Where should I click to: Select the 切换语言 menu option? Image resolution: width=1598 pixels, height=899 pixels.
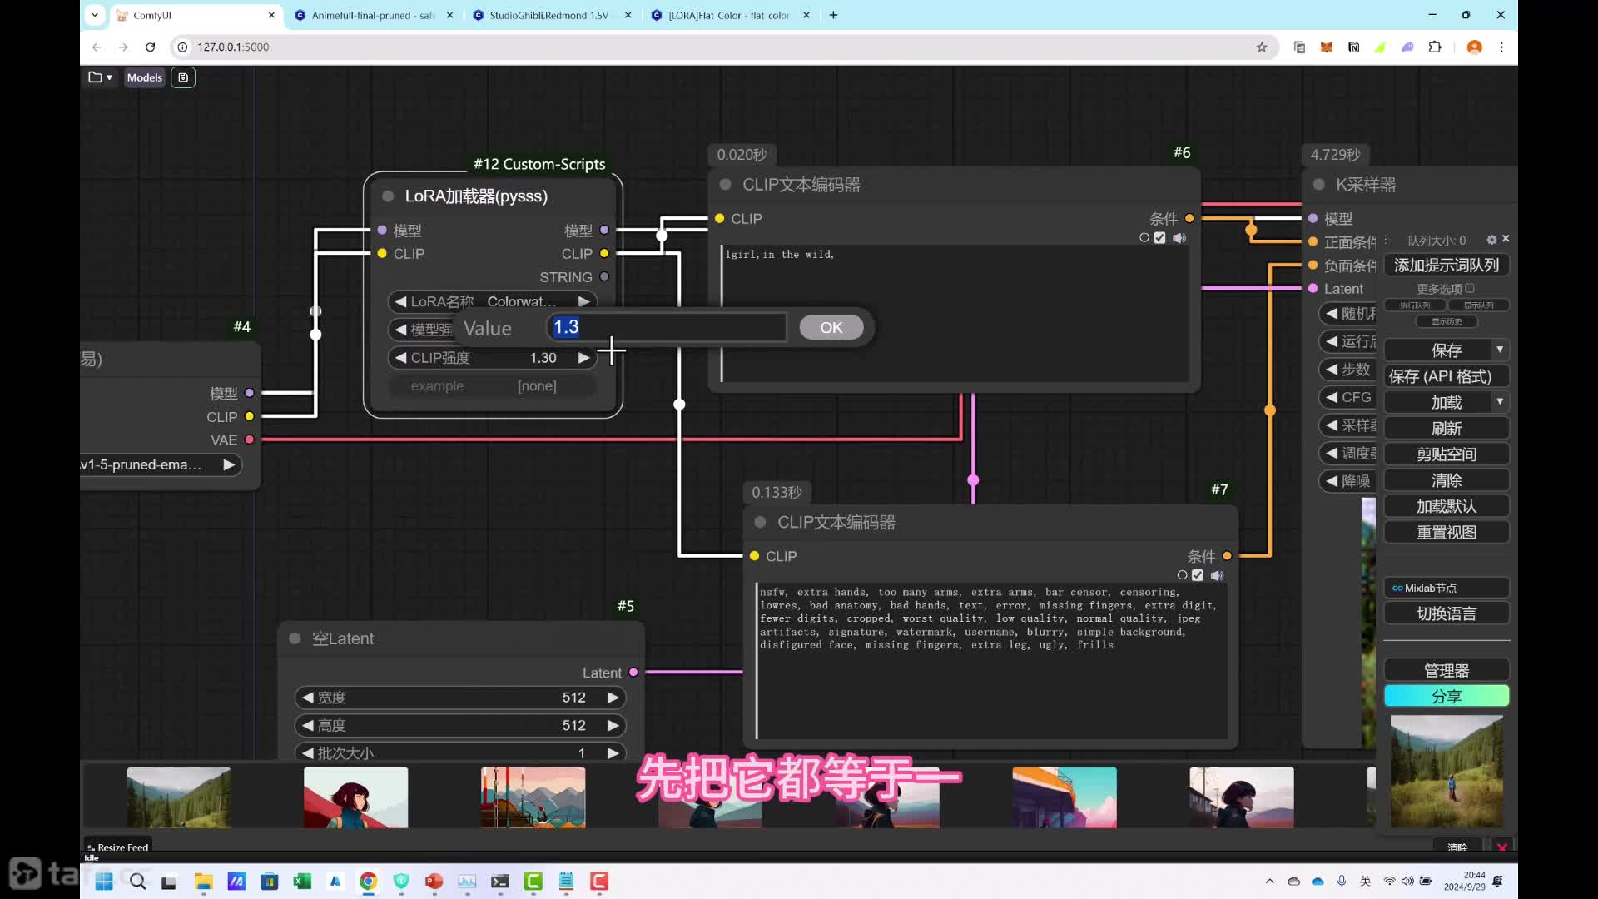coord(1447,613)
